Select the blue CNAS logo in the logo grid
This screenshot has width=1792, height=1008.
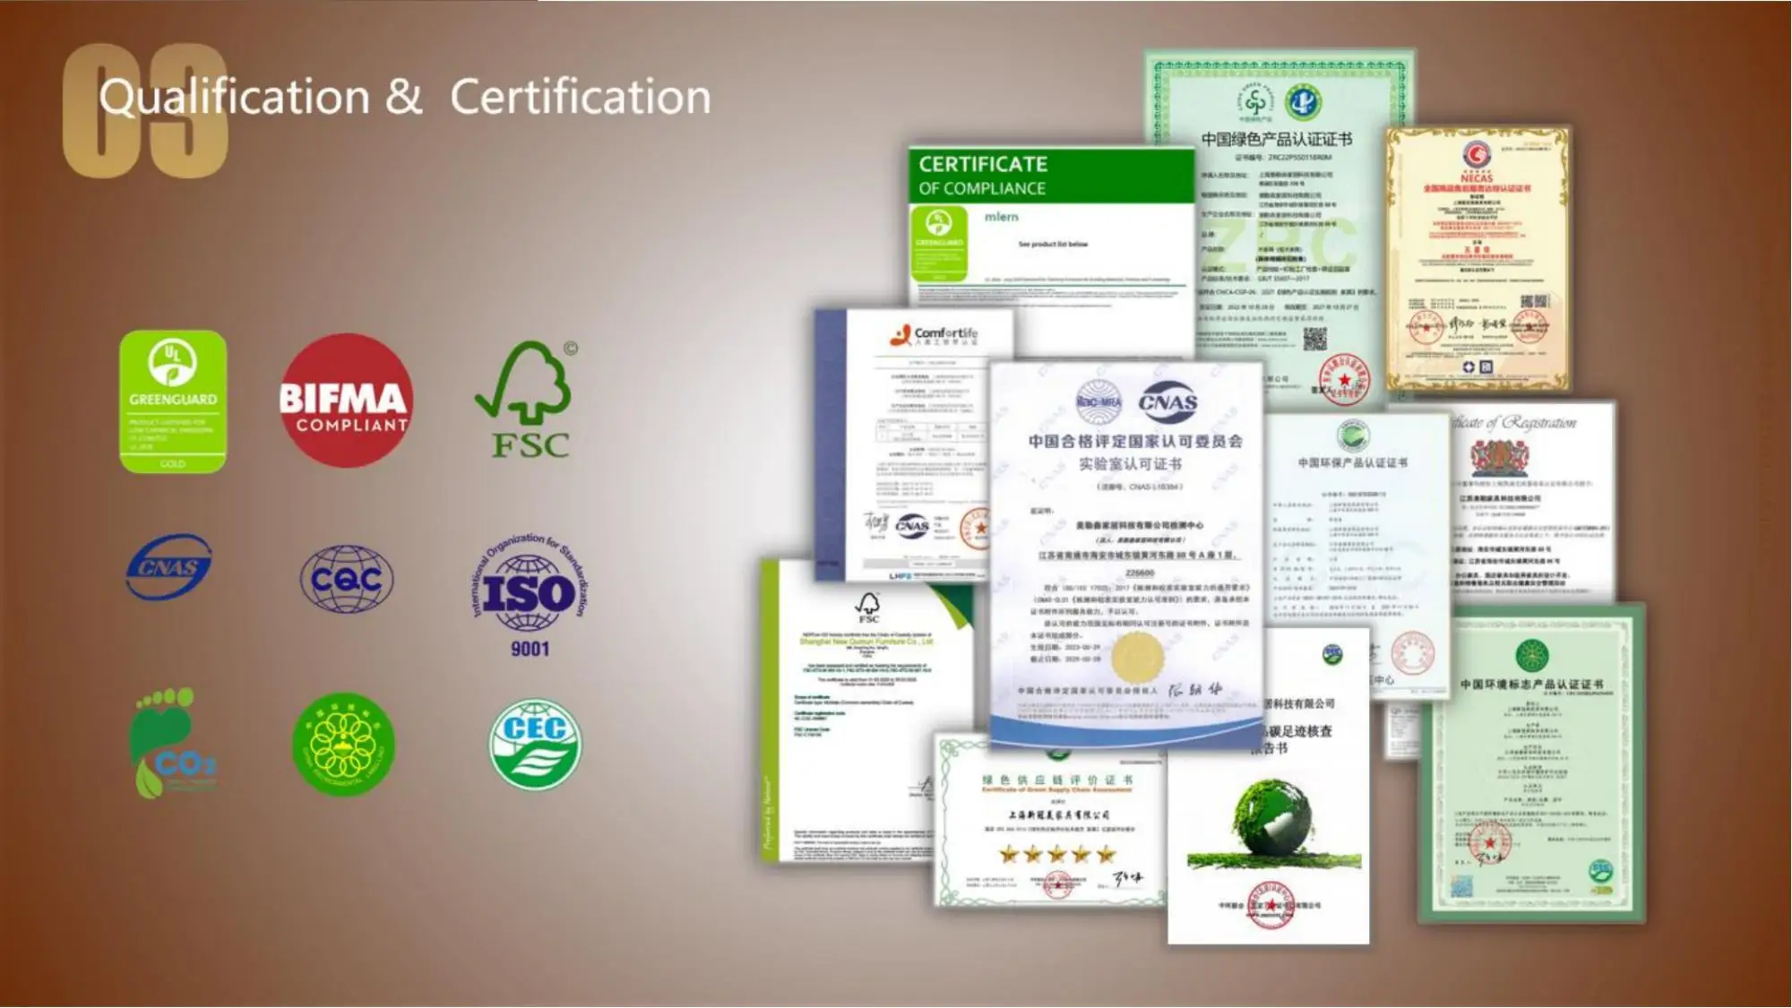coord(169,567)
